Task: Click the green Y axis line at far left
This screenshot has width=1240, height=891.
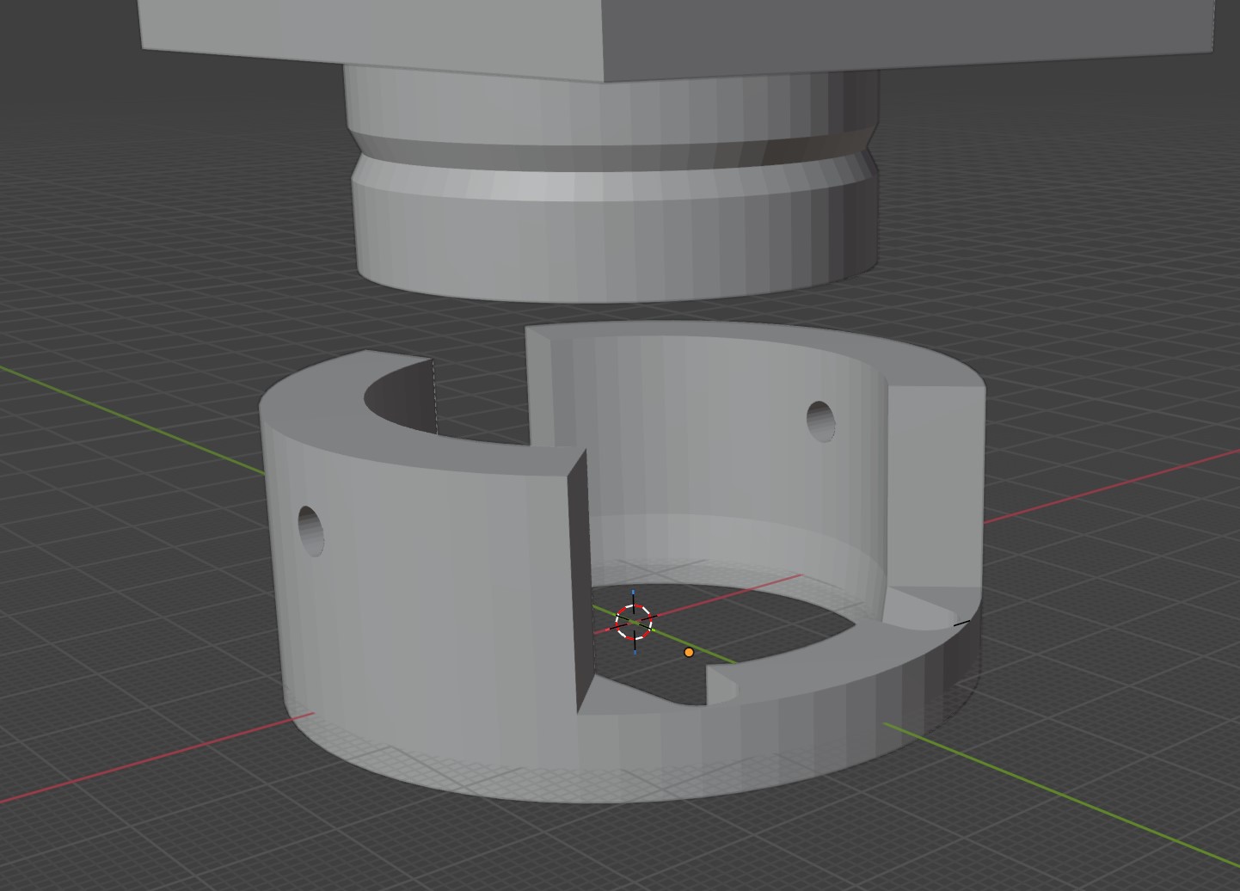Action: pyautogui.click(x=129, y=417)
